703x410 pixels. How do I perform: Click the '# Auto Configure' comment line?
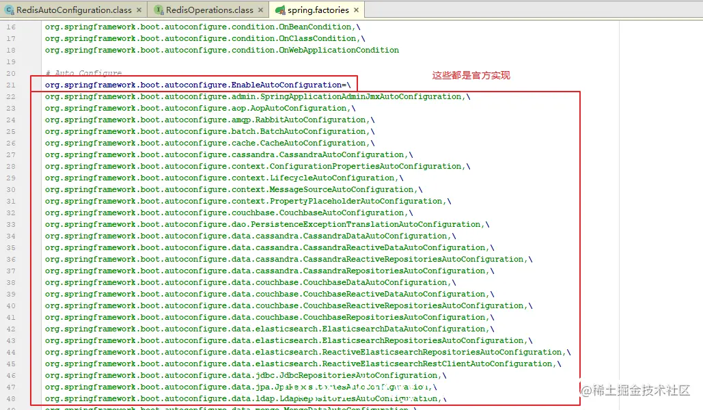coord(83,73)
